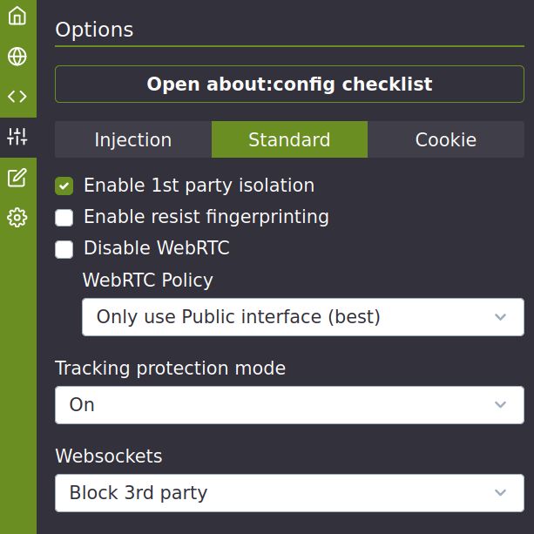
Task: Open the code brackets sidebar icon
Action: pos(17,97)
